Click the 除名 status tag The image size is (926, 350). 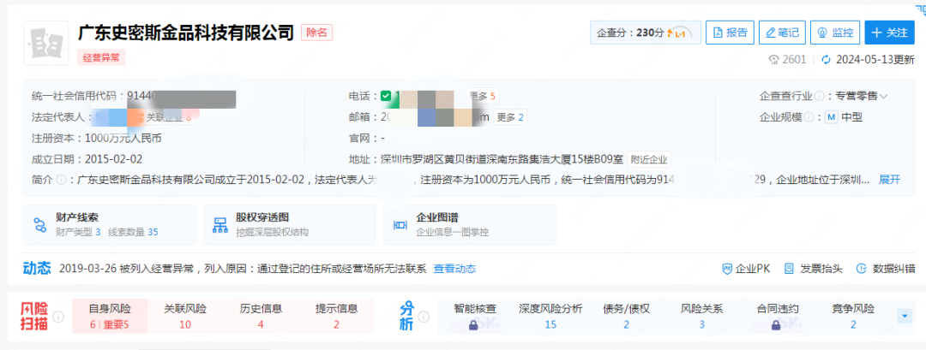tap(317, 32)
